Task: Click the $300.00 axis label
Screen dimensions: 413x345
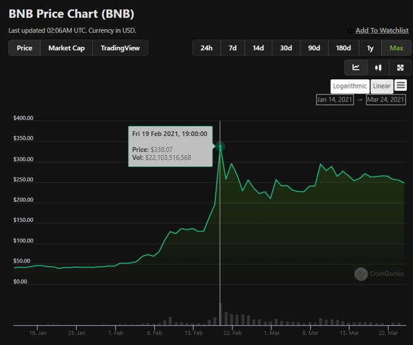Action: pyautogui.click(x=24, y=160)
